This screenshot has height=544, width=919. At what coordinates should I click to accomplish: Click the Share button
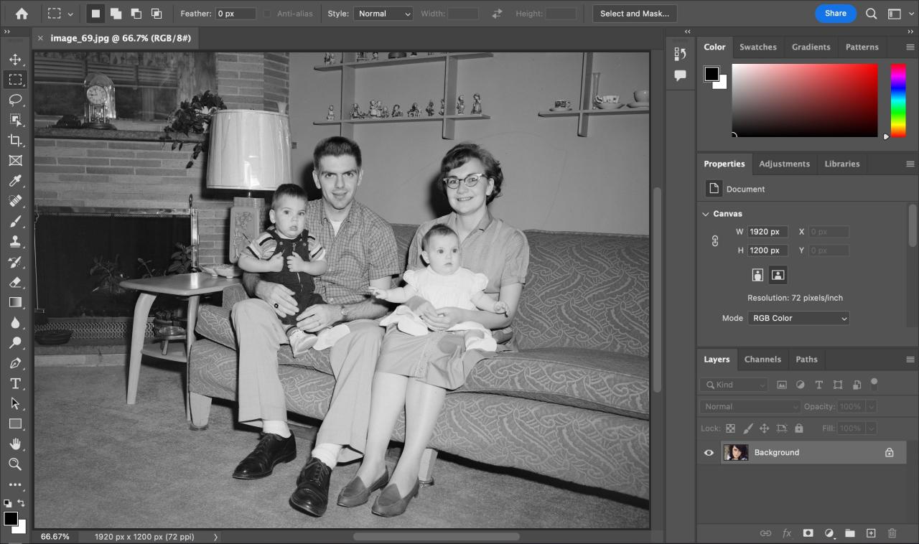click(835, 13)
